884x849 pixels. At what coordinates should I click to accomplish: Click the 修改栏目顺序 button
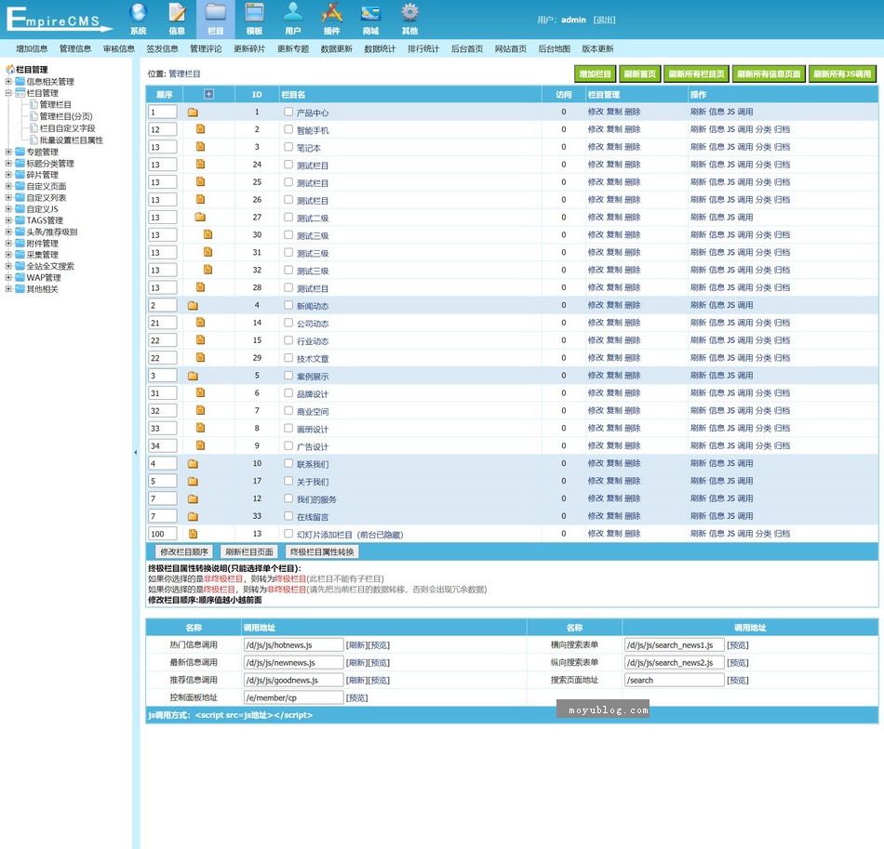pos(184,551)
